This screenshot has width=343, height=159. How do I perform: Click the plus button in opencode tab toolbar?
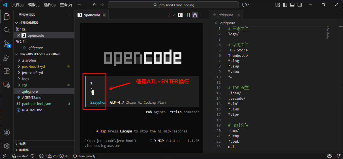point(169,15)
